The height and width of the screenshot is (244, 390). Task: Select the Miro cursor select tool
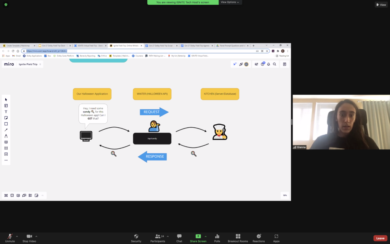(x=6, y=100)
